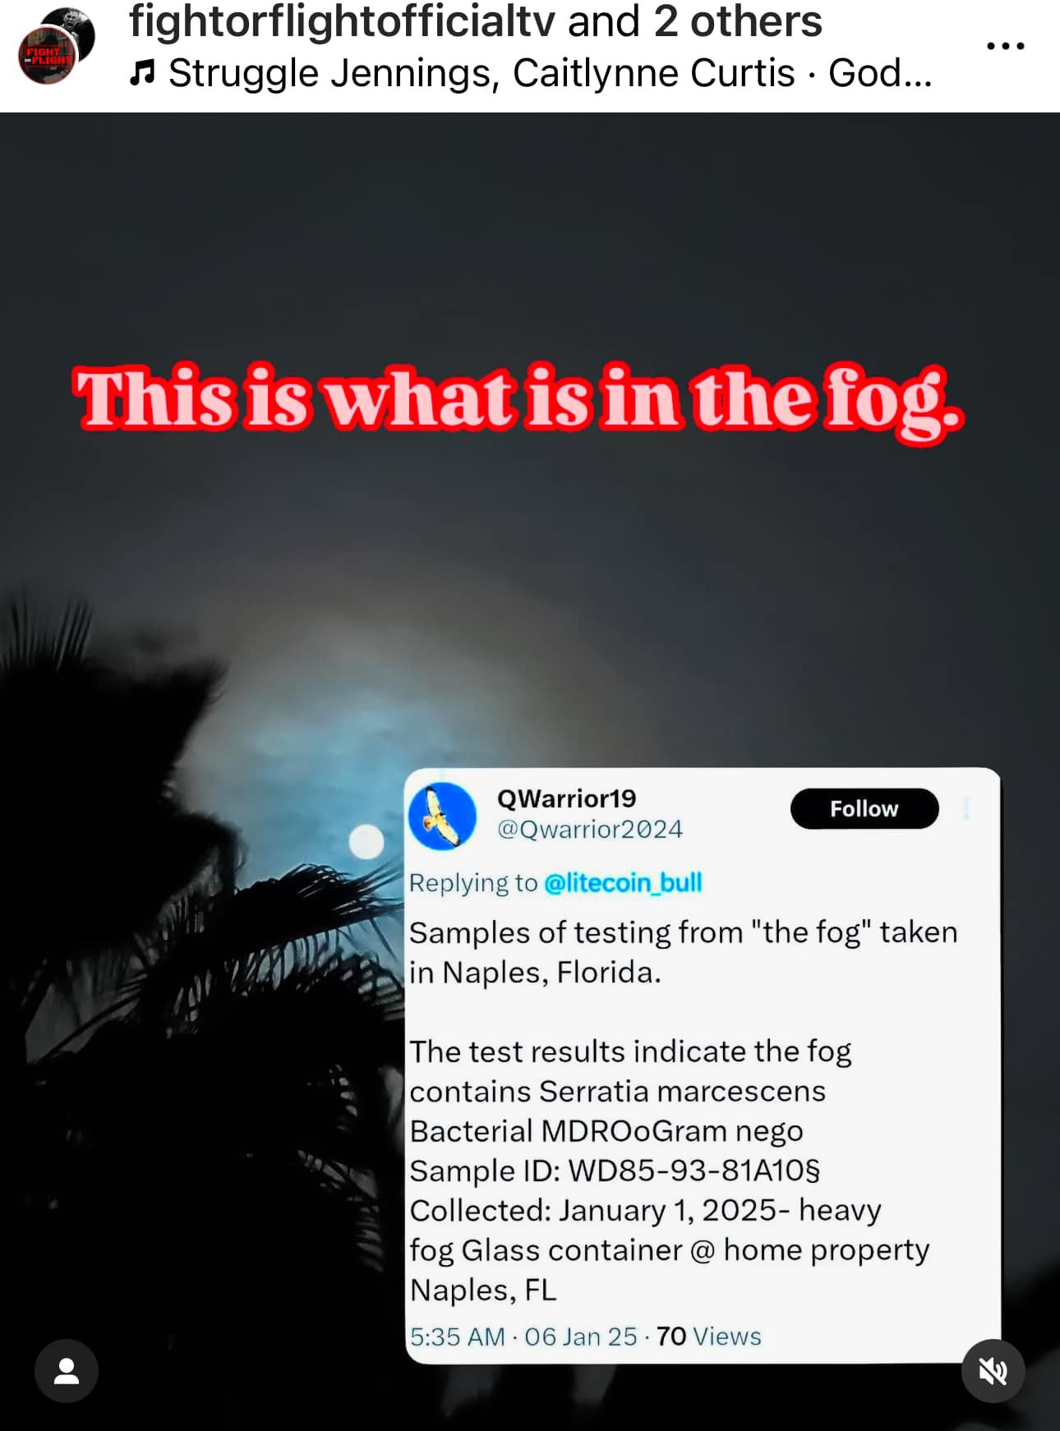Tap the glowing moon in the video
The image size is (1060, 1431).
click(366, 842)
